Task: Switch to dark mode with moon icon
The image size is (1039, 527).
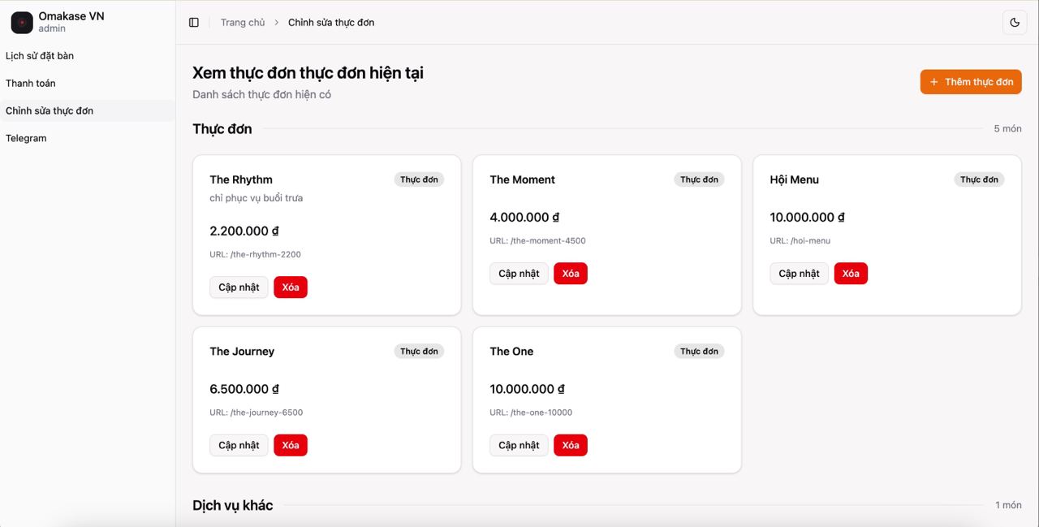Action: coord(1015,23)
